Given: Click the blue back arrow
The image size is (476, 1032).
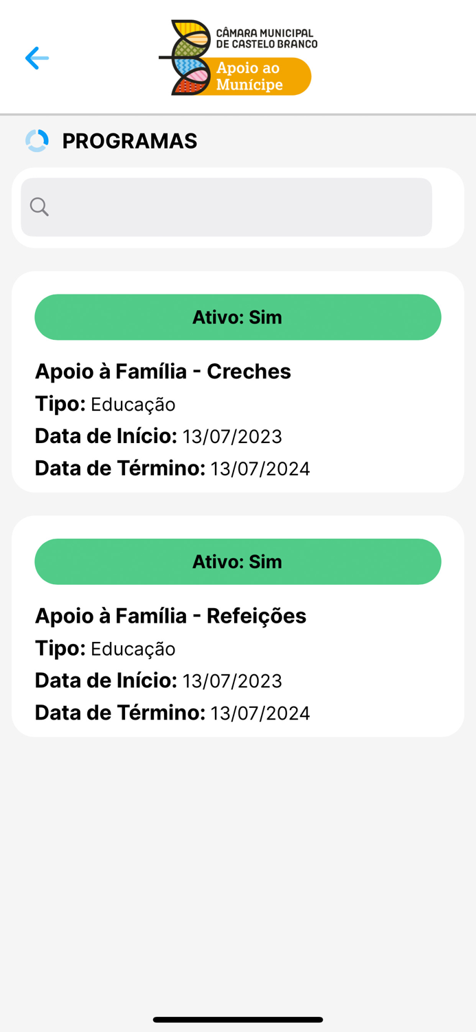Looking at the screenshot, I should click(x=36, y=58).
